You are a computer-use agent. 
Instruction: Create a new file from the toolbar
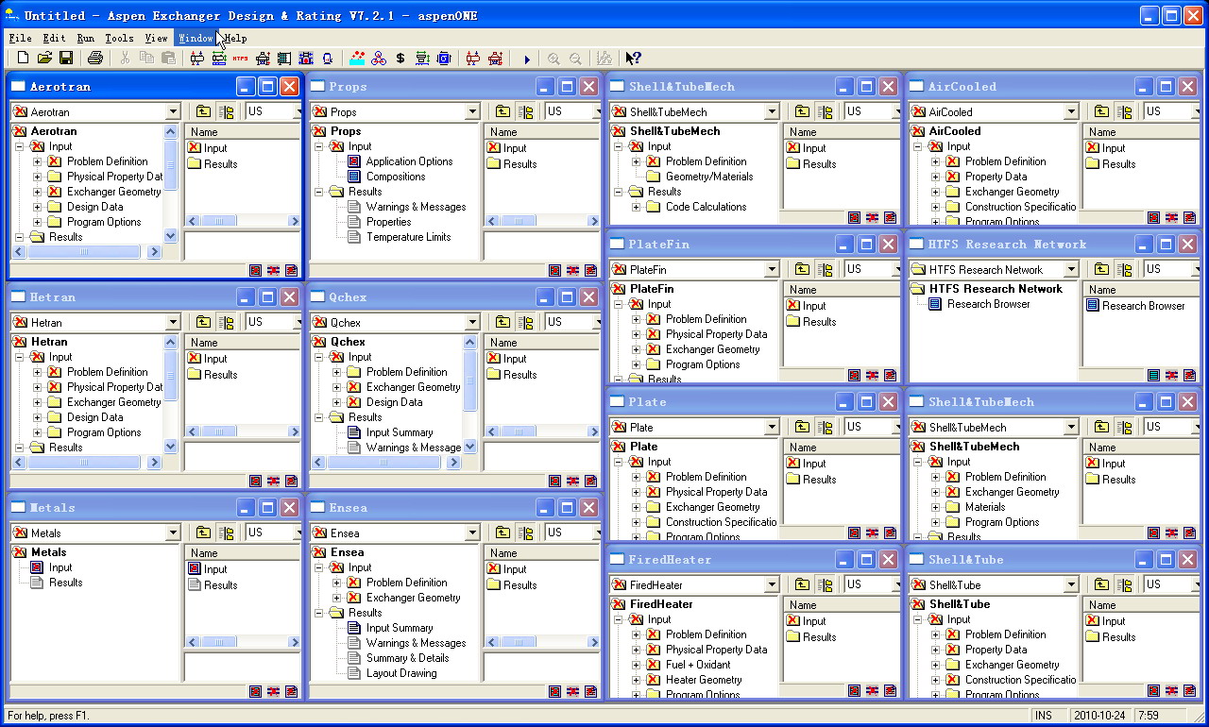(23, 59)
